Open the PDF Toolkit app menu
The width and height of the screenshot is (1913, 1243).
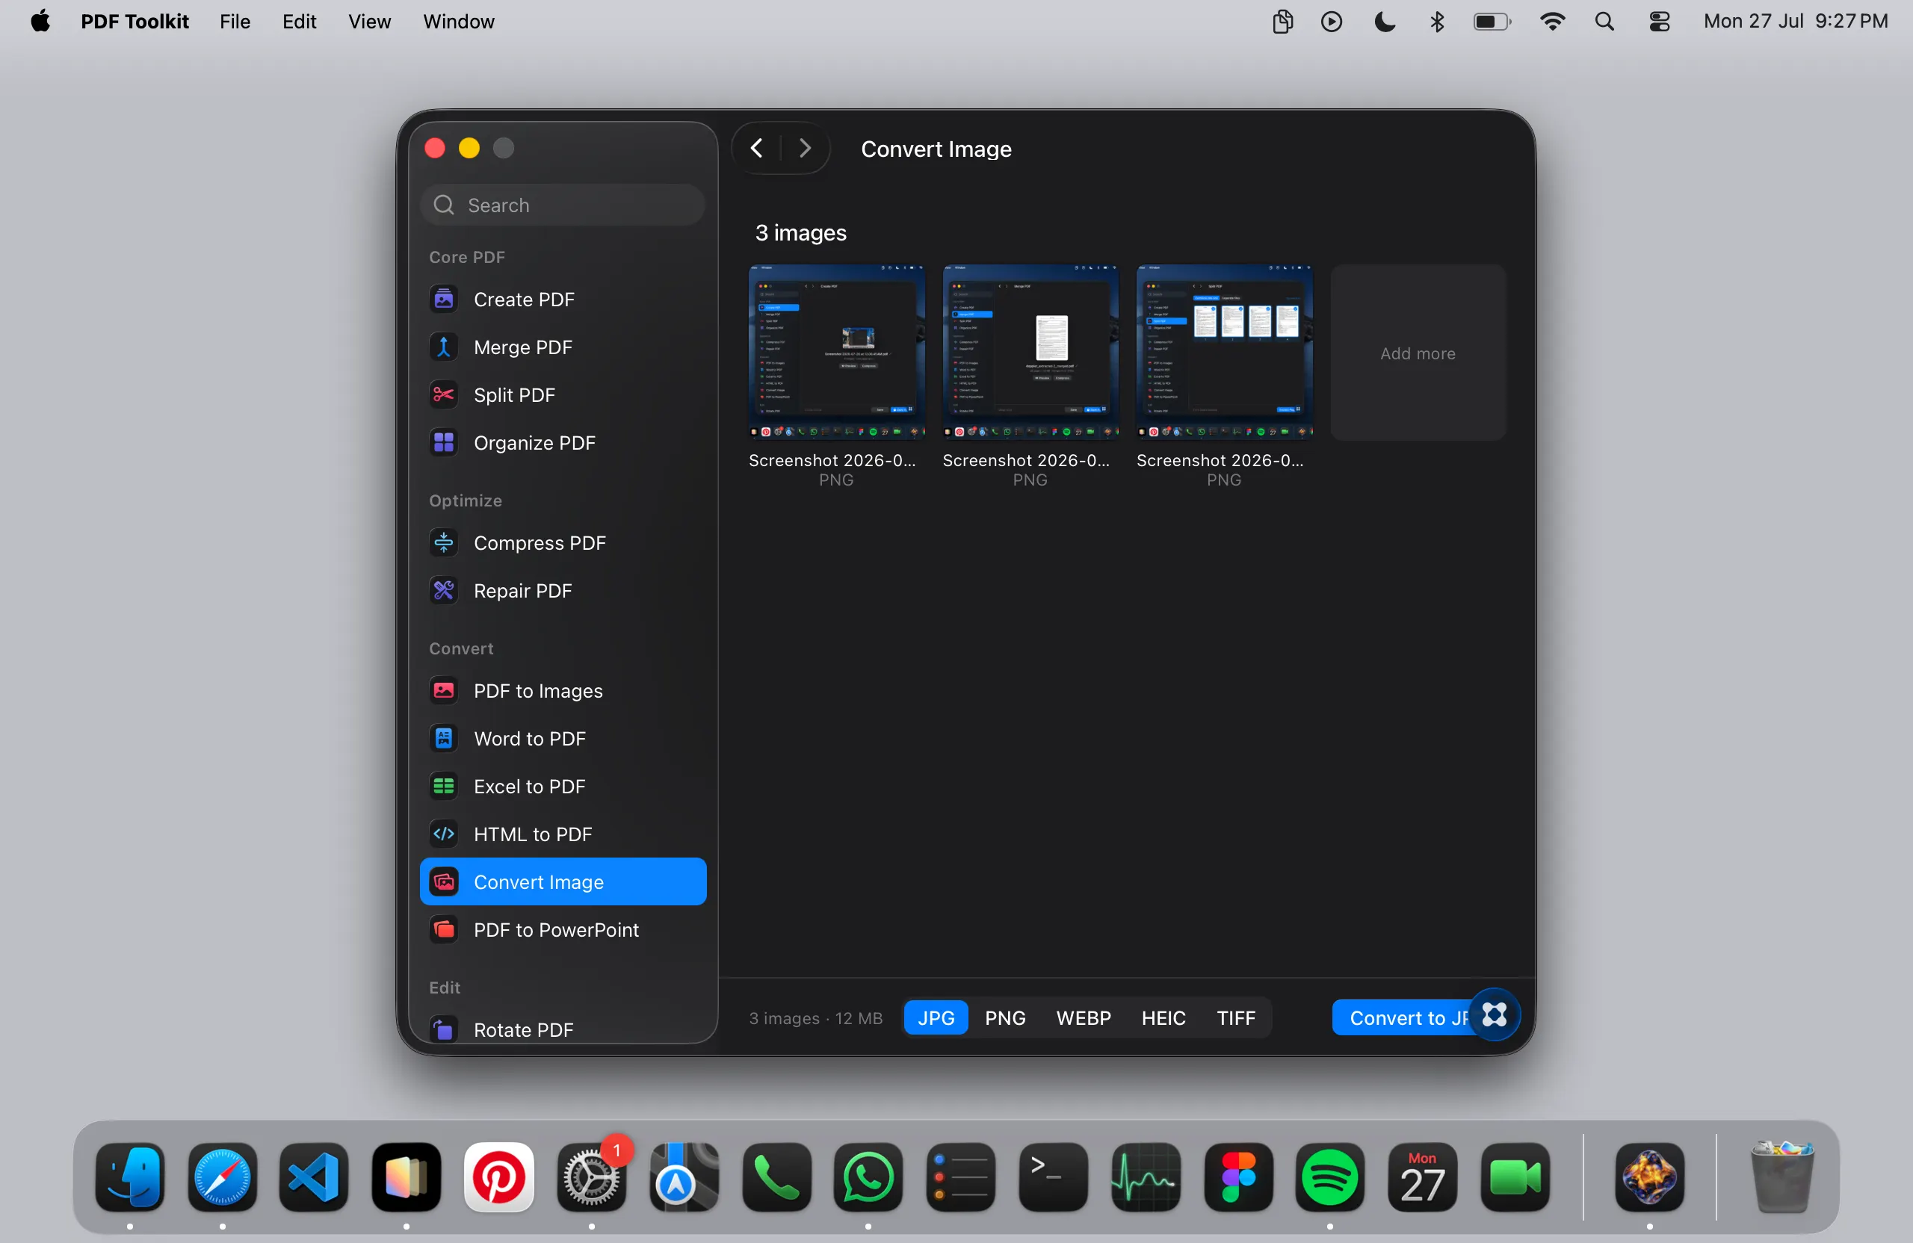tap(135, 21)
